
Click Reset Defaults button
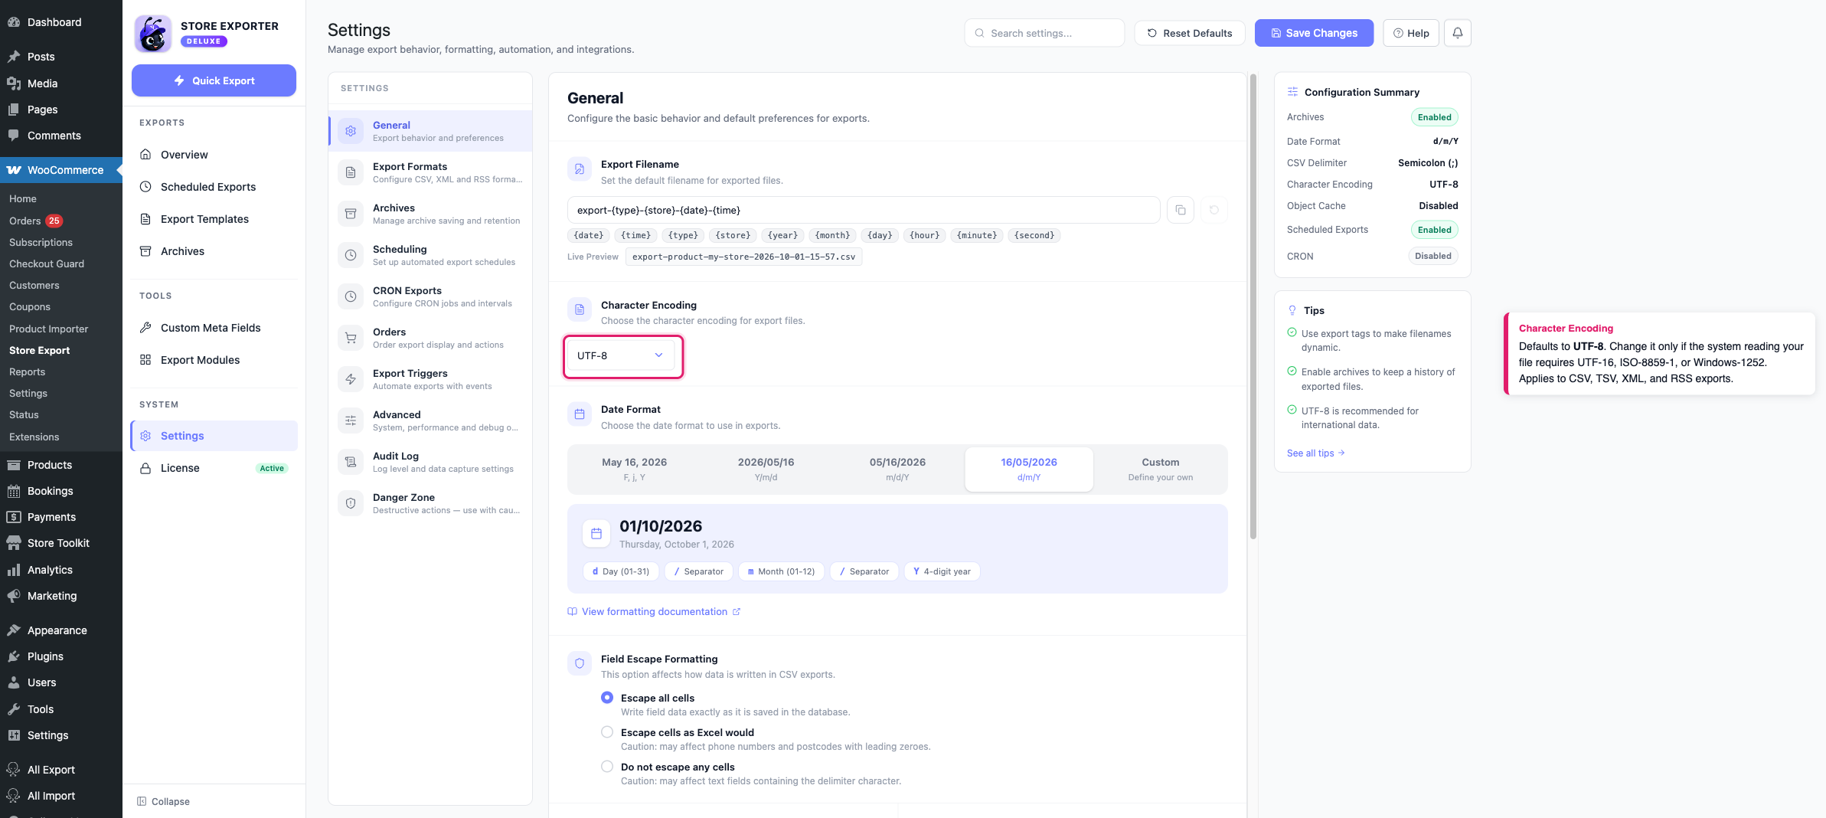[1190, 33]
